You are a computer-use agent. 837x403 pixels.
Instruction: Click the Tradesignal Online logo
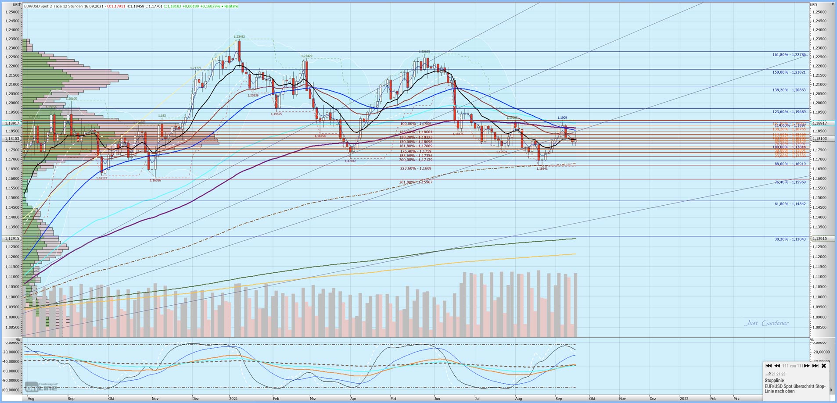[41, 386]
